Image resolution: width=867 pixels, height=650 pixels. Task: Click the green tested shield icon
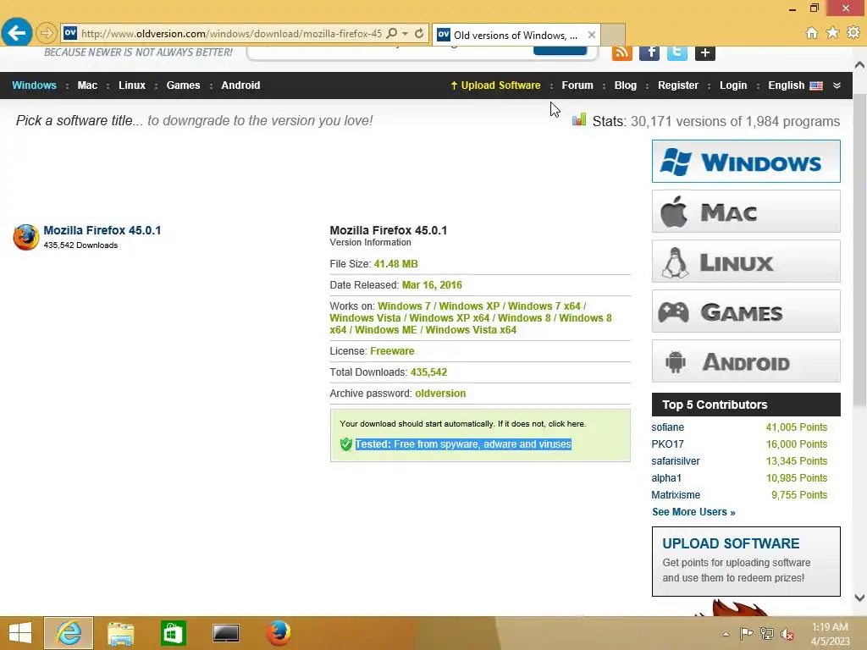point(346,443)
